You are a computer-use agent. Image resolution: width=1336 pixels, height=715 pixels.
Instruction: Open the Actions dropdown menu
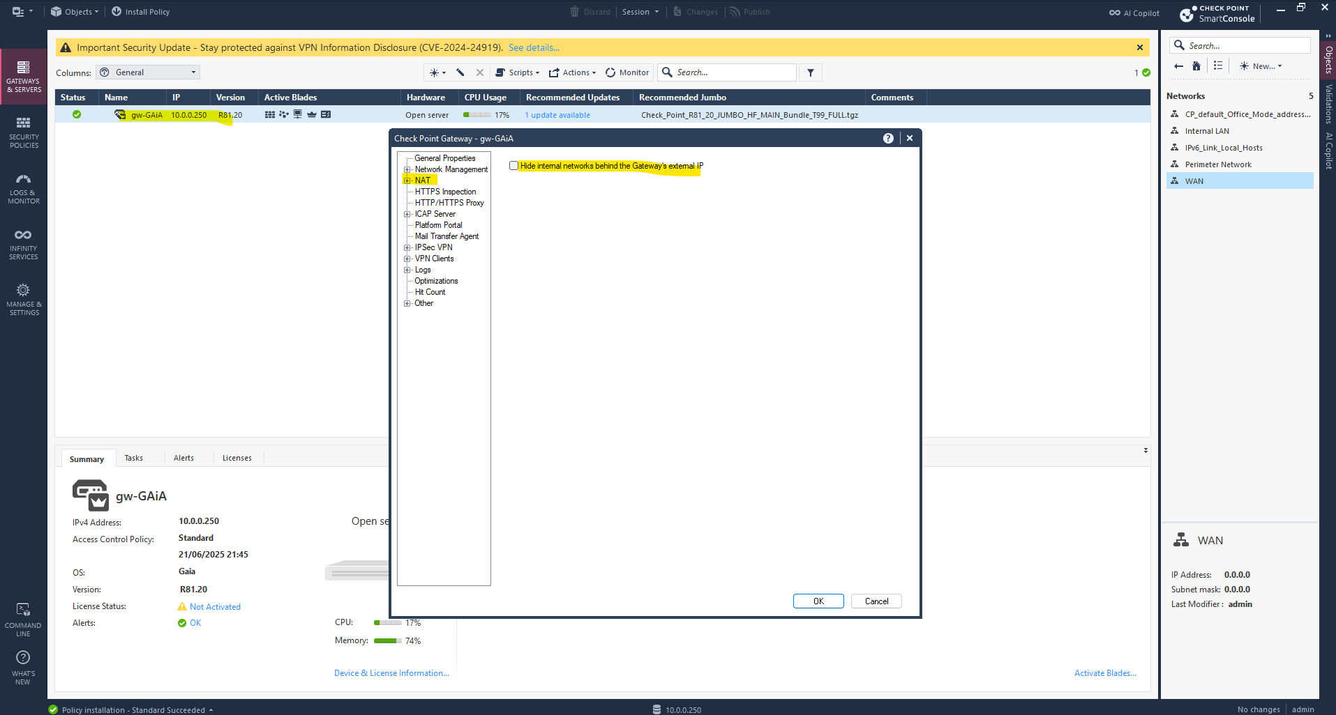[x=573, y=72]
